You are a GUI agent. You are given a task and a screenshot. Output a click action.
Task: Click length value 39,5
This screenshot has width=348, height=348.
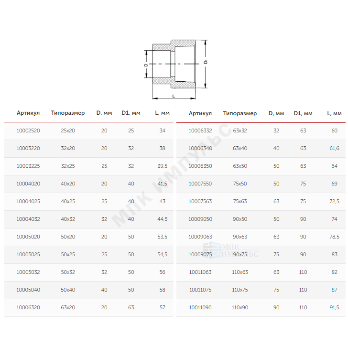(x=162, y=166)
